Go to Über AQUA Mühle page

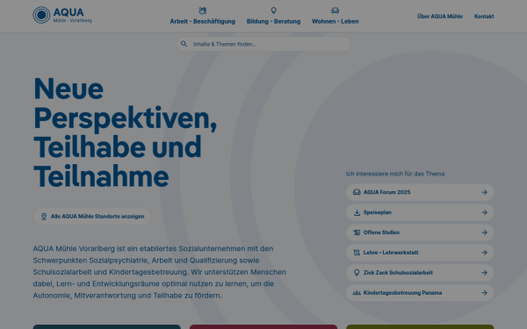440,17
